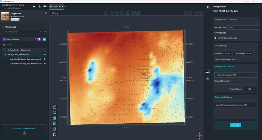The height and width of the screenshot is (140, 262).
Task: Collapse the Geophysics > Gravimetry group
Action: pyautogui.click(x=4, y=50)
